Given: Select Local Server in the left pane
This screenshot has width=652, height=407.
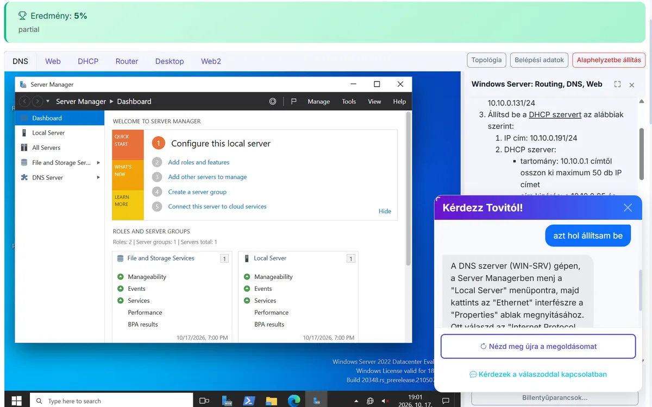Looking at the screenshot, I should point(60,132).
